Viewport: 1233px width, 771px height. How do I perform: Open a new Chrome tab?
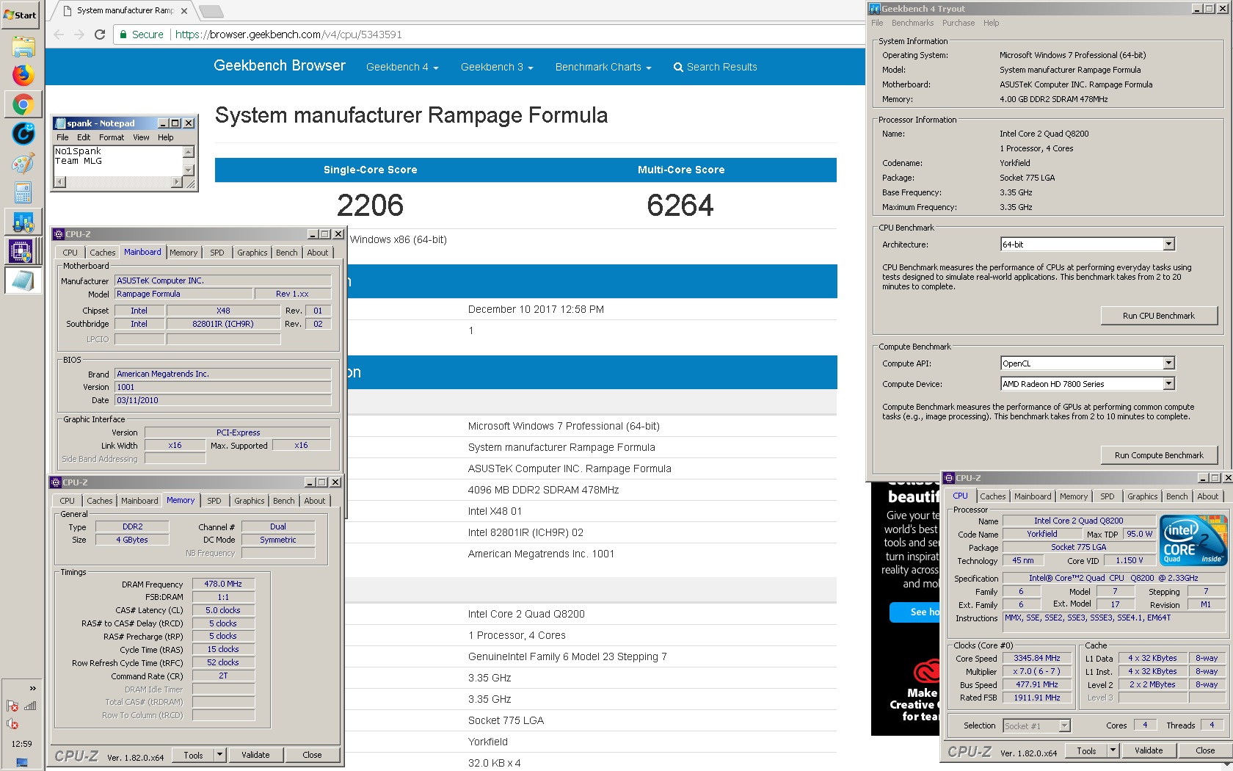[211, 11]
